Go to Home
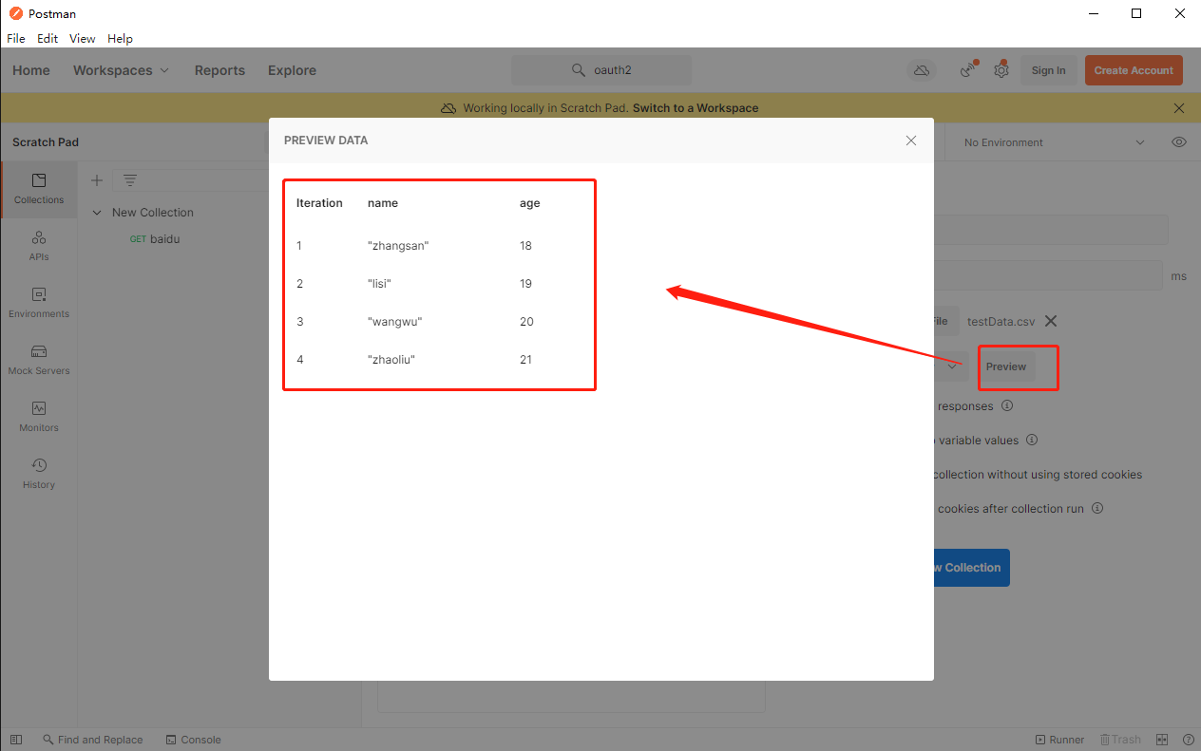The height and width of the screenshot is (751, 1201). click(x=31, y=70)
